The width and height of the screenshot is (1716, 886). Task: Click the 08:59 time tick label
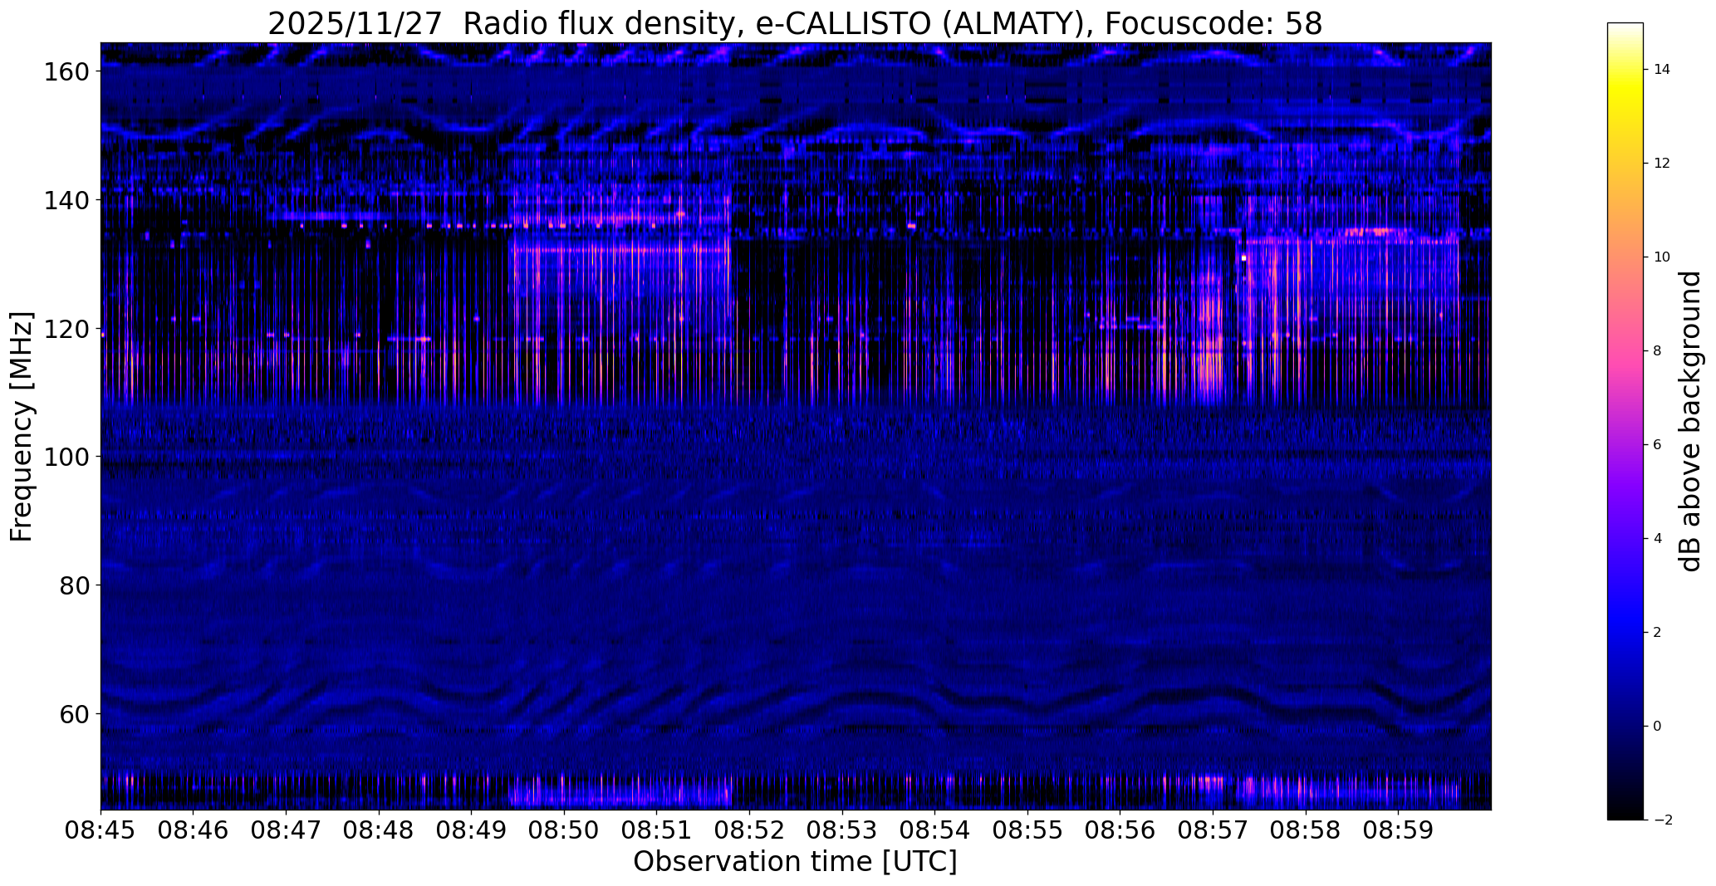1398,830
